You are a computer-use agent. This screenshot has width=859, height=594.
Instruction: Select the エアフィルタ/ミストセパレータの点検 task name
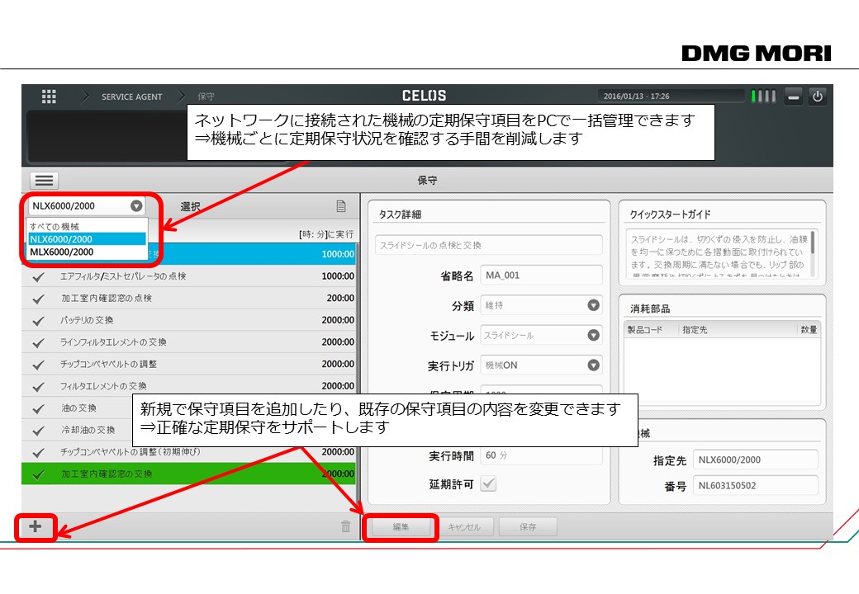123,276
